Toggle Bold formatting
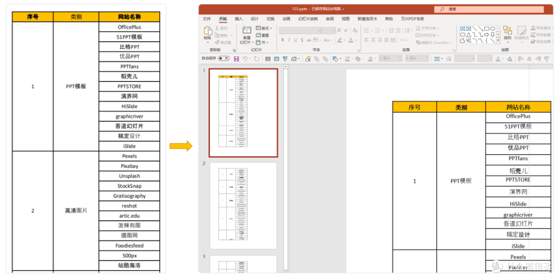 [283, 40]
